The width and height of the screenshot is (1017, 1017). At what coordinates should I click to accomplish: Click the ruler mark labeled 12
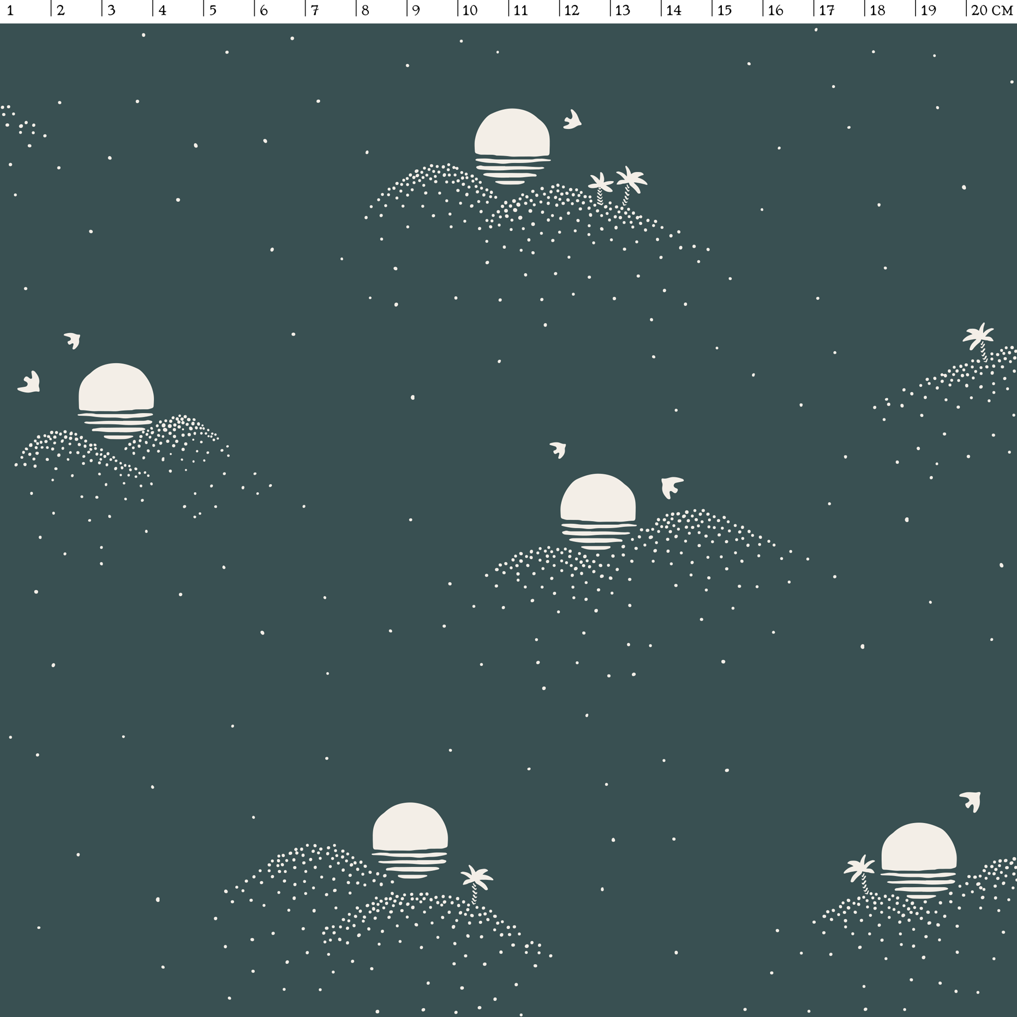pos(572,10)
